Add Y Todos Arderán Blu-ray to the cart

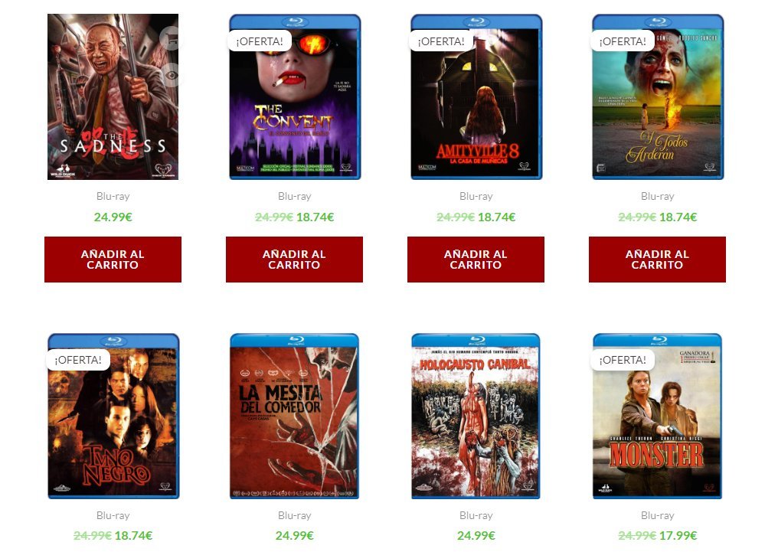tap(657, 260)
